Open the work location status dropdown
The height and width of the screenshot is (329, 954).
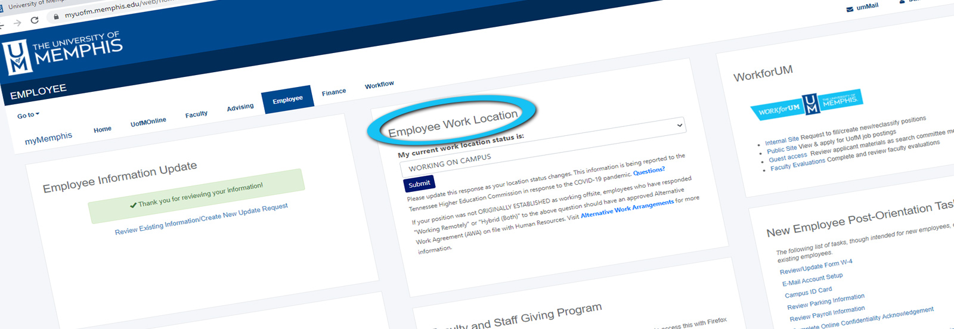[x=679, y=125]
